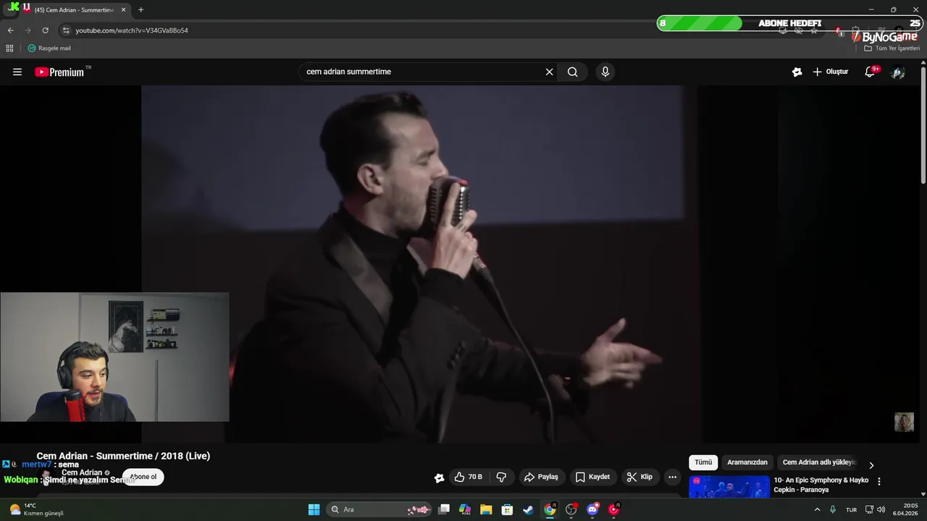Dislike the video
Screen dimensions: 927x521
[x=501, y=477]
